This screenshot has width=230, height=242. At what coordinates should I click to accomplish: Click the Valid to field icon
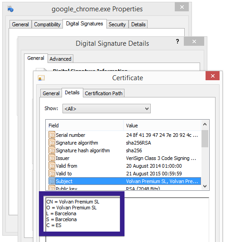coord(52,174)
